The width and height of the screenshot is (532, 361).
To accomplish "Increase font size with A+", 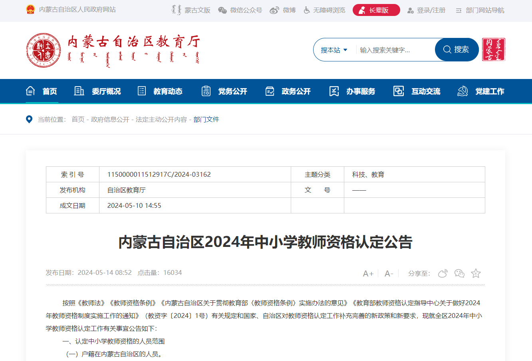I will pyautogui.click(x=368, y=274).
